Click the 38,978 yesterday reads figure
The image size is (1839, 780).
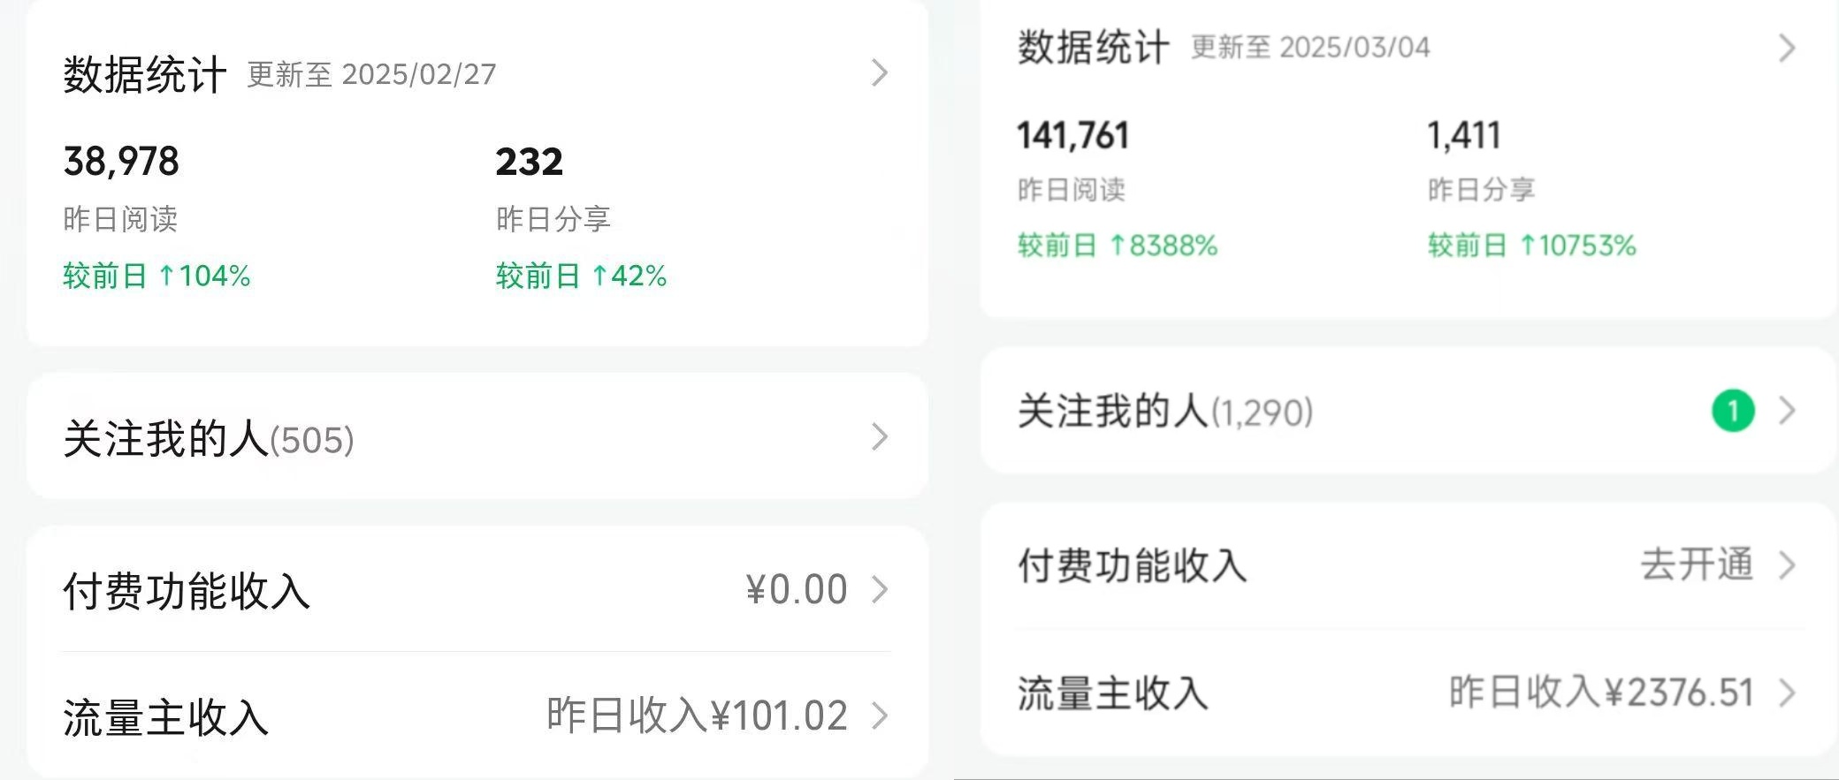click(x=121, y=162)
